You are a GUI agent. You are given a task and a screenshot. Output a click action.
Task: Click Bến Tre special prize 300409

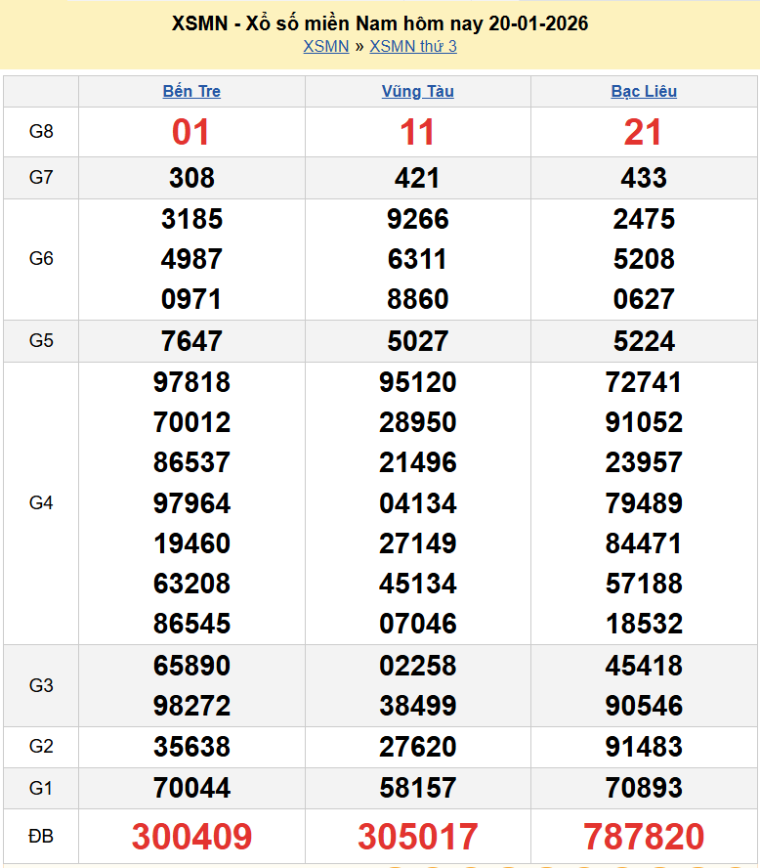coord(191,837)
